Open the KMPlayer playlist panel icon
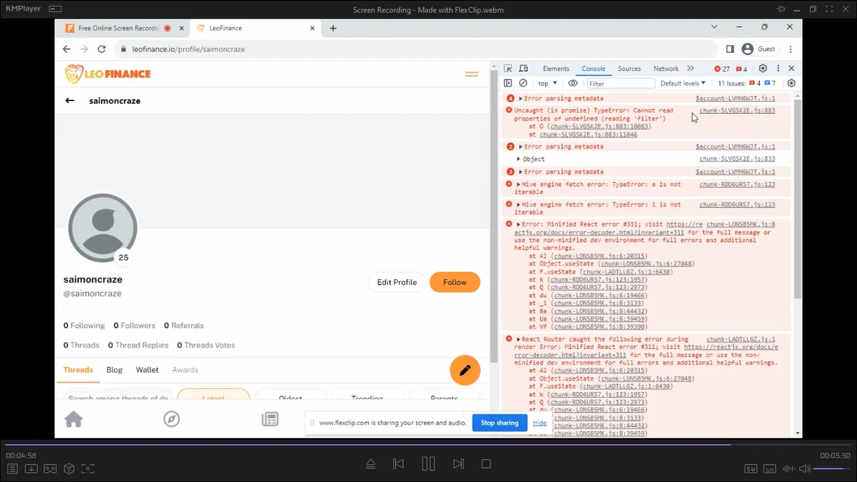857x482 pixels. coord(12,469)
